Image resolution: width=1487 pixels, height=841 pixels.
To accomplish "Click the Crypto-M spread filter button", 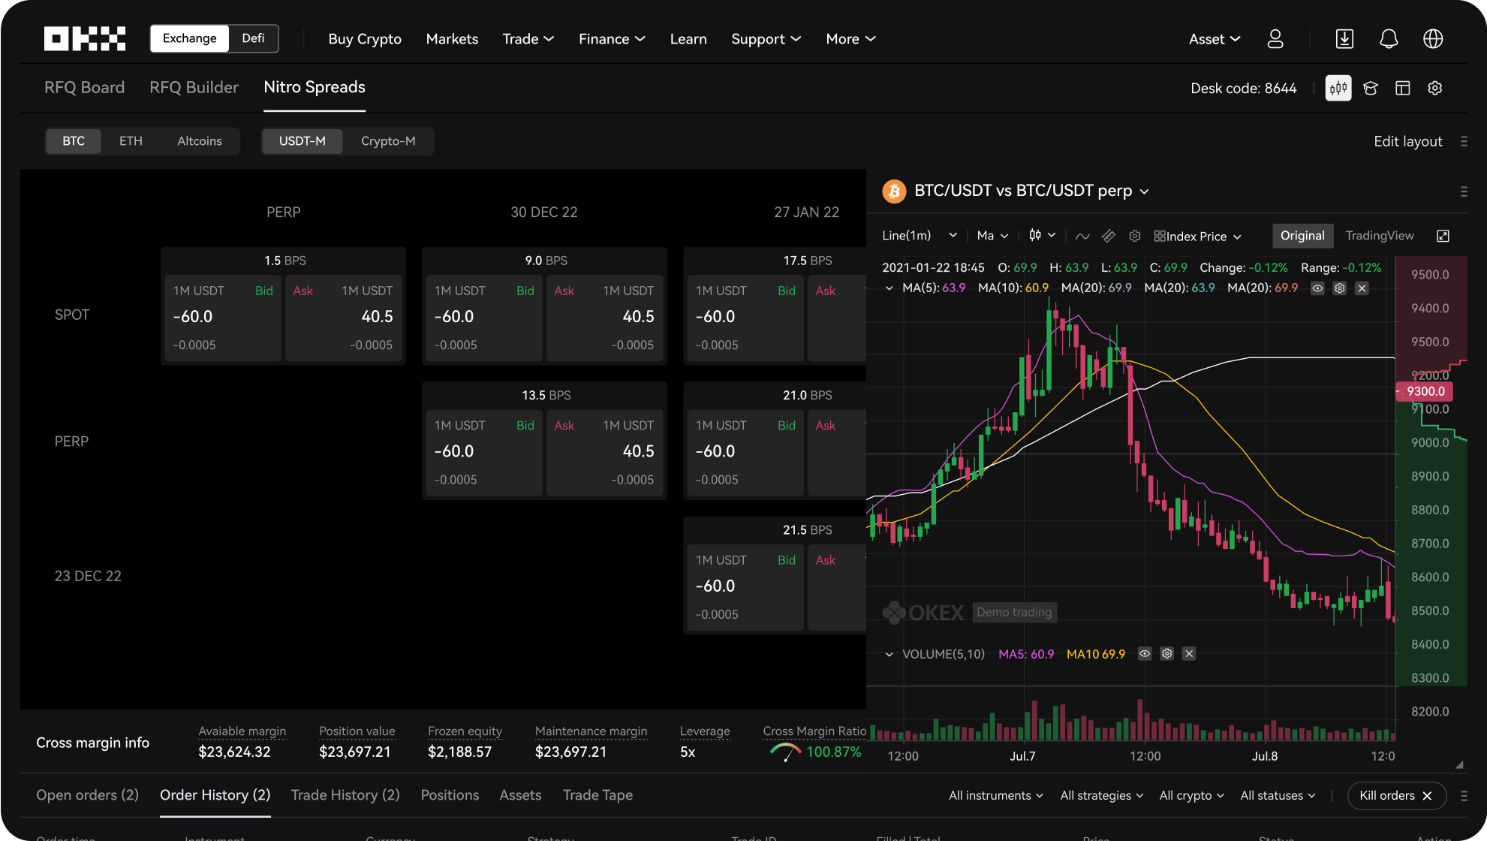I will point(389,141).
